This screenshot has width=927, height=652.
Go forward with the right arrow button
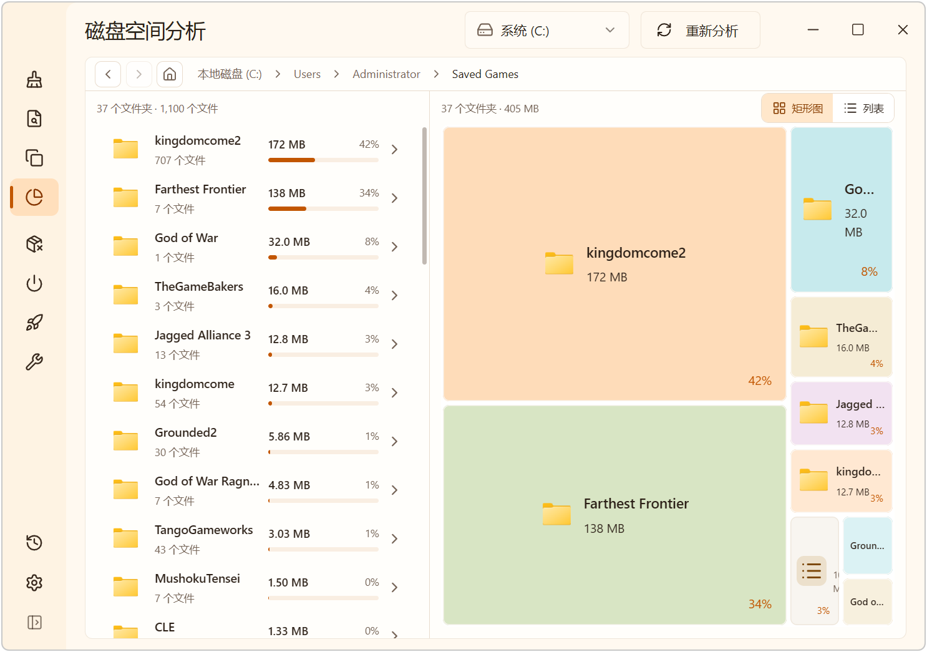[139, 74]
